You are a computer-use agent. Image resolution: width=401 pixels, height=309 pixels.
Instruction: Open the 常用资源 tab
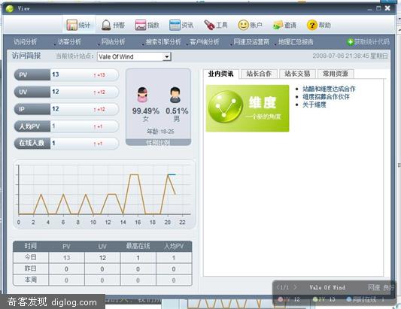[x=336, y=74]
